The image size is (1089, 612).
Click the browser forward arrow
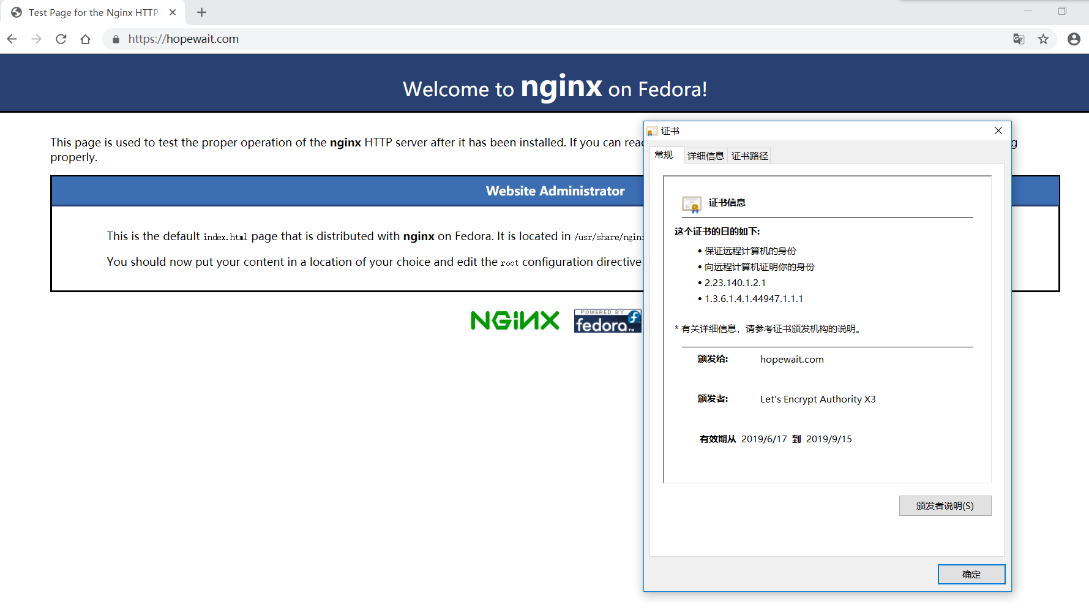pos(37,39)
